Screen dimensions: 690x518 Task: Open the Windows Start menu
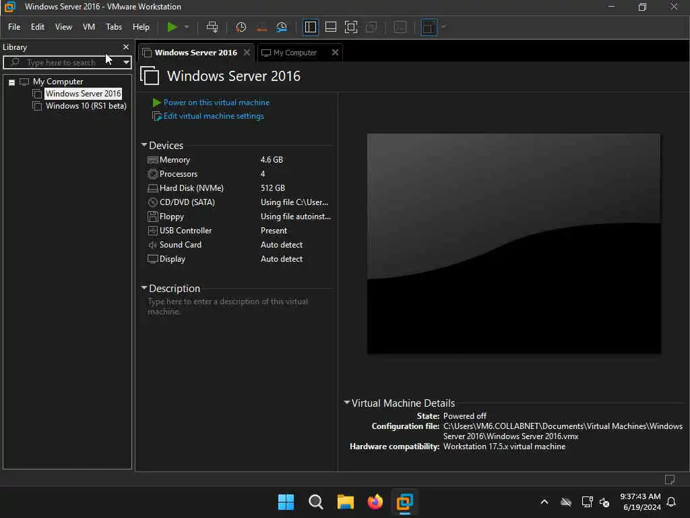click(x=286, y=502)
